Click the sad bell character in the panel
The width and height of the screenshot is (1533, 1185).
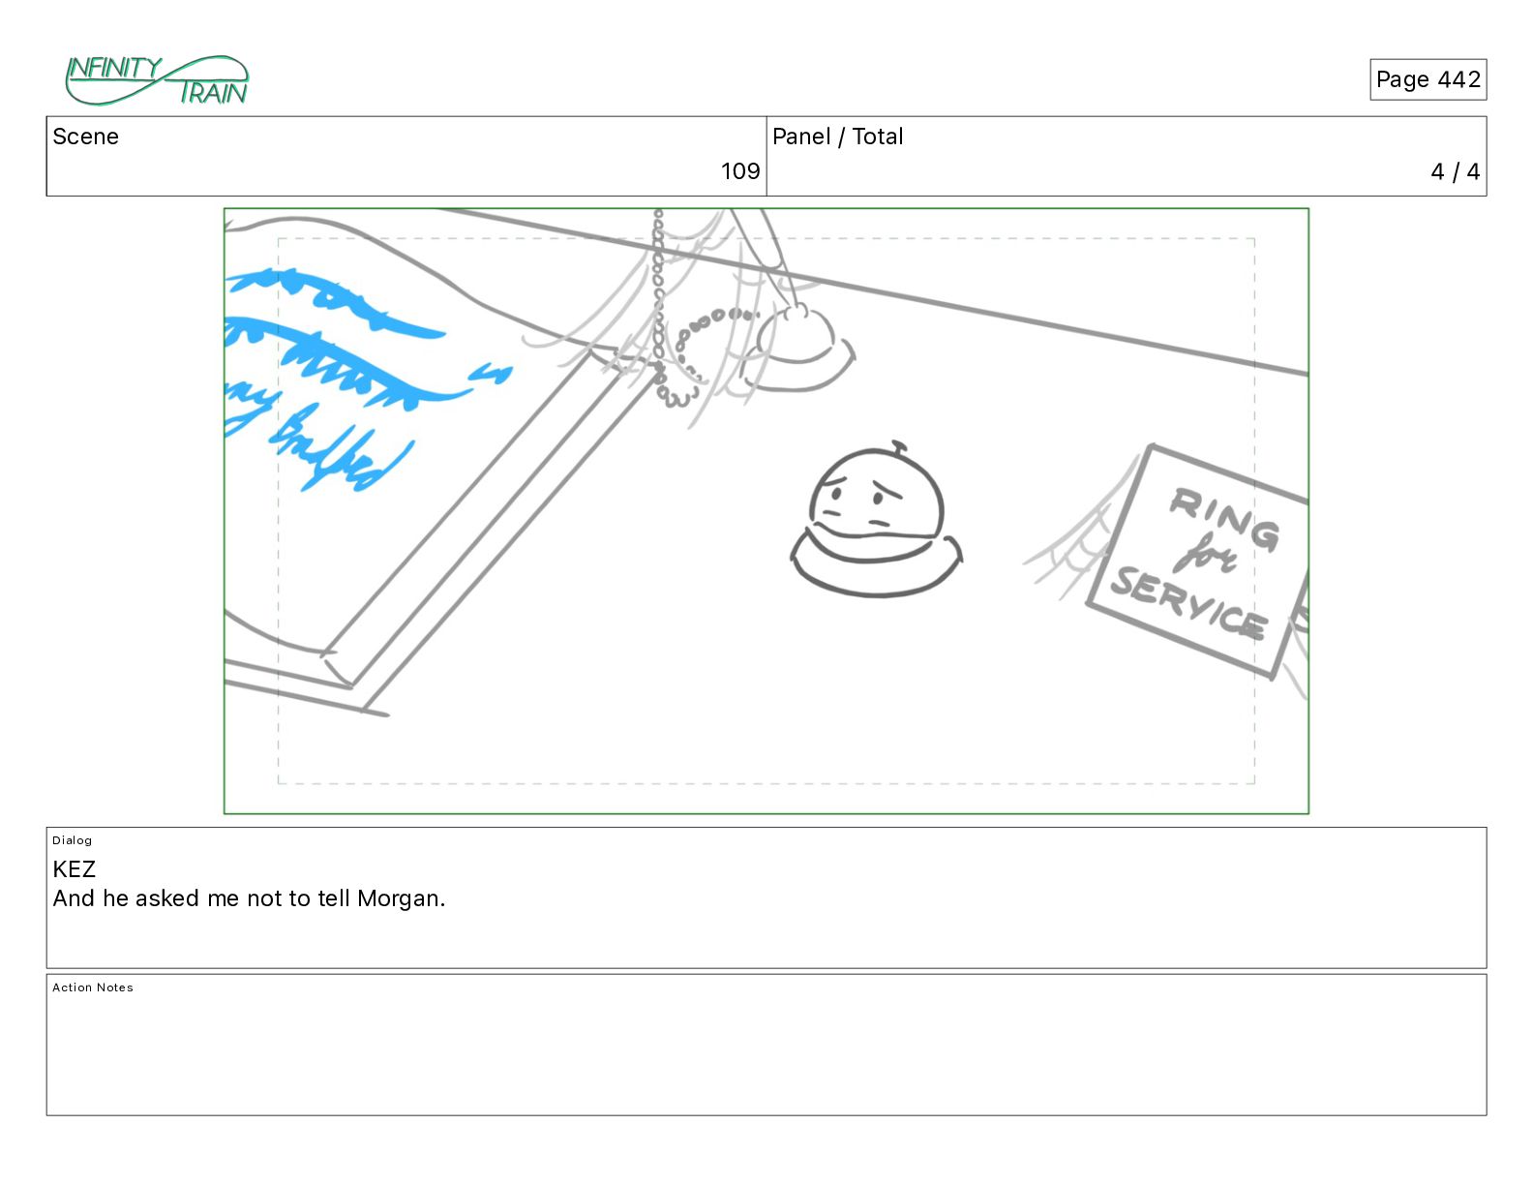click(876, 520)
